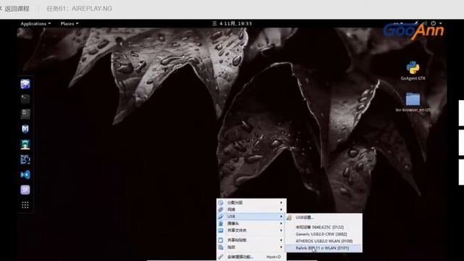This screenshot has height=261, width=464.
Task: Click the shared folders icon in Devices menu
Action: pos(220,231)
